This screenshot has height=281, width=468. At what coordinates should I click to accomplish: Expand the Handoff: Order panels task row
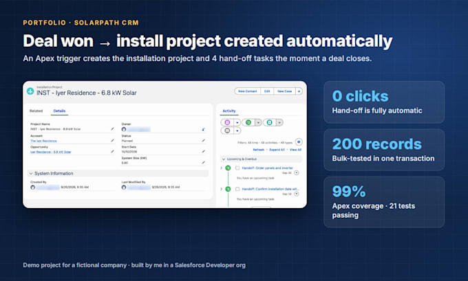pyautogui.click(x=221, y=168)
